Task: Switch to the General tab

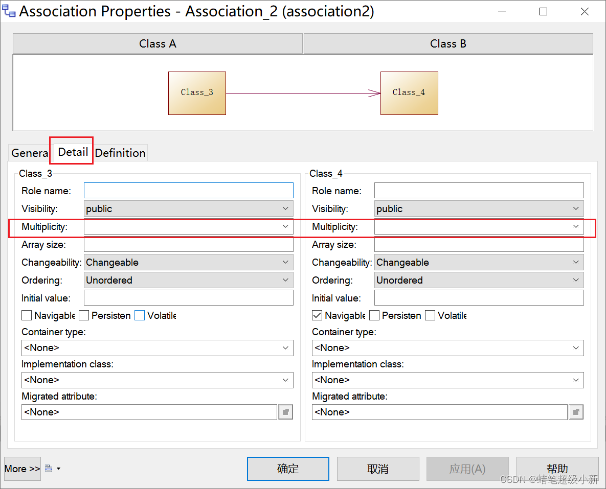Action: coord(29,153)
